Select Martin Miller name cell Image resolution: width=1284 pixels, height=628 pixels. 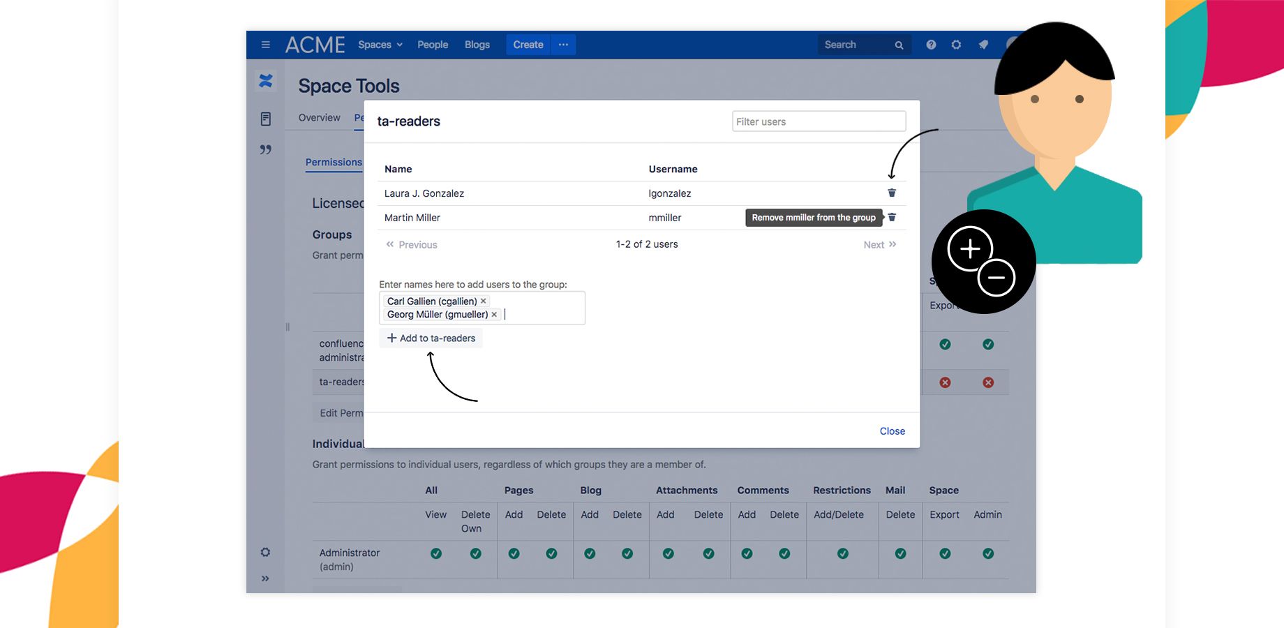pyautogui.click(x=412, y=218)
